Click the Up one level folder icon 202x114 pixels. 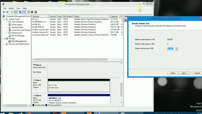point(12,12)
